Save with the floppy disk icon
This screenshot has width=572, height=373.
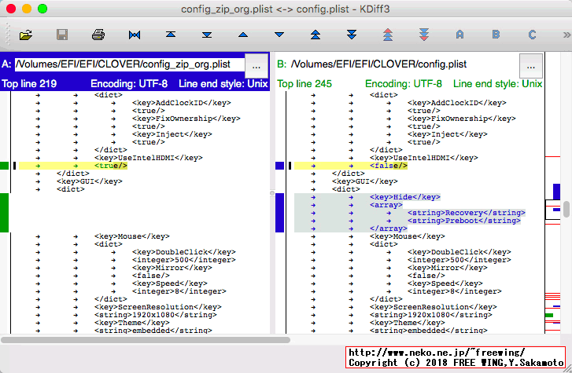click(62, 35)
